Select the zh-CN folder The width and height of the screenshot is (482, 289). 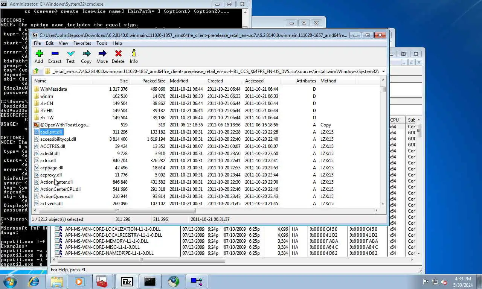(47, 103)
